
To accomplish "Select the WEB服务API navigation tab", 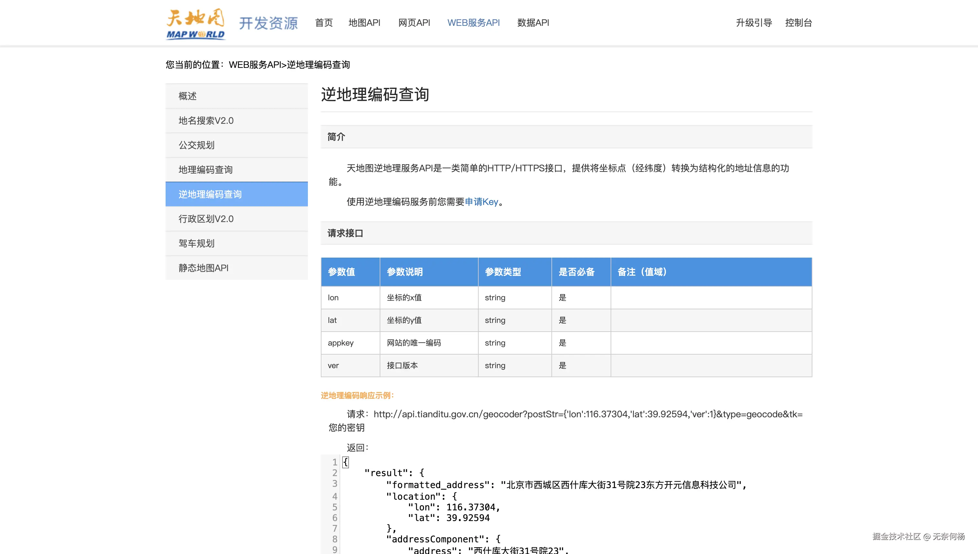I will [473, 23].
